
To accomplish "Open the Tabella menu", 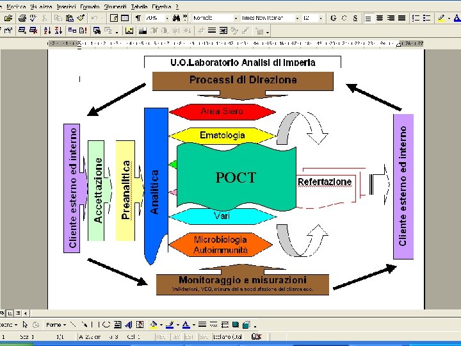I will 139,6.
